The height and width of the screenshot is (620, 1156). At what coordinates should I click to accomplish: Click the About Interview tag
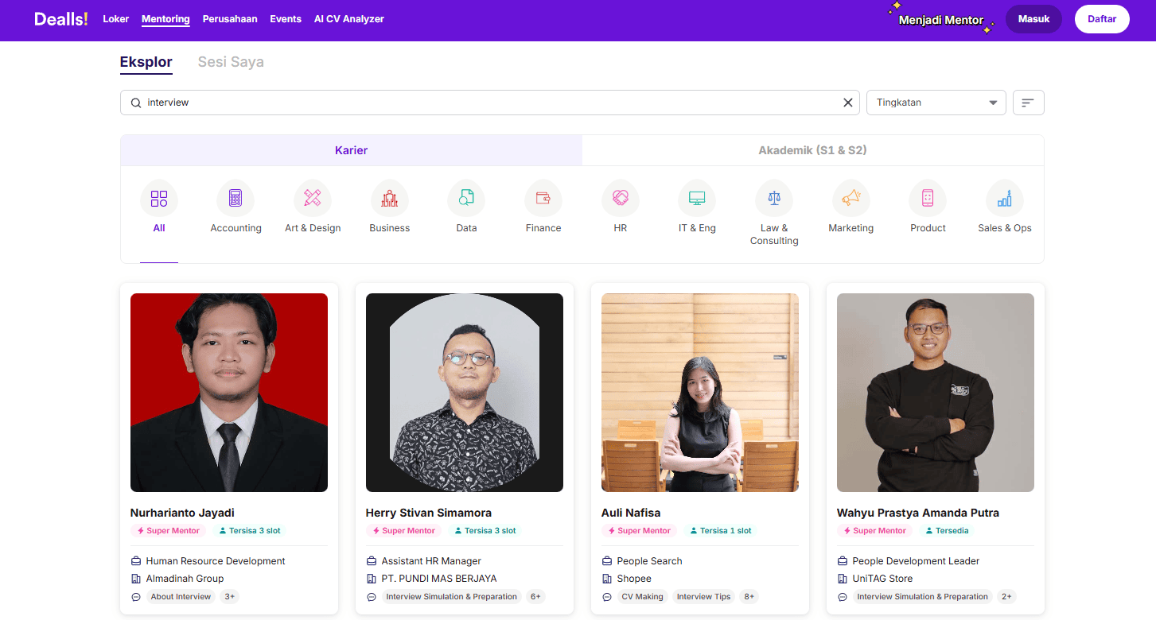[181, 597]
